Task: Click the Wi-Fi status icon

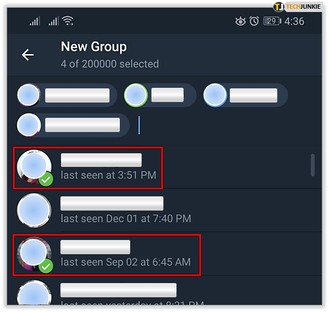Action: [x=68, y=21]
